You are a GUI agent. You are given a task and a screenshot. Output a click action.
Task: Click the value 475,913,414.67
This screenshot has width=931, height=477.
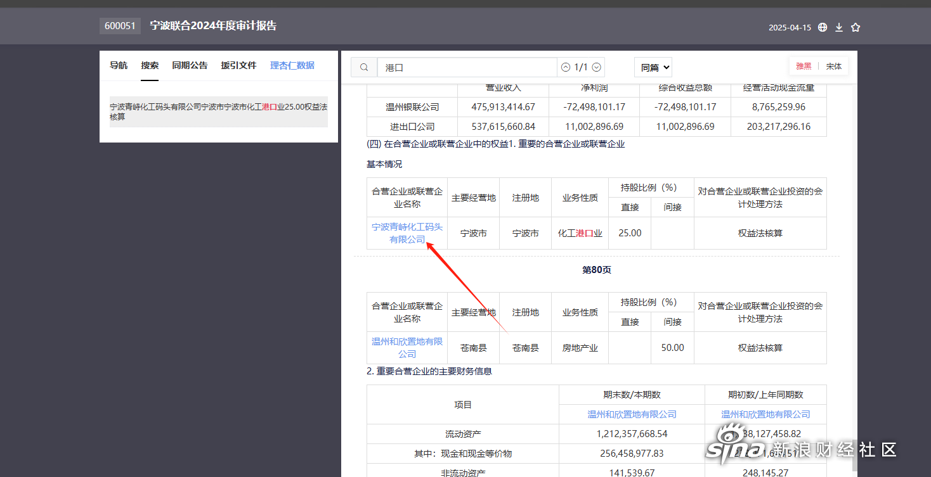504,107
